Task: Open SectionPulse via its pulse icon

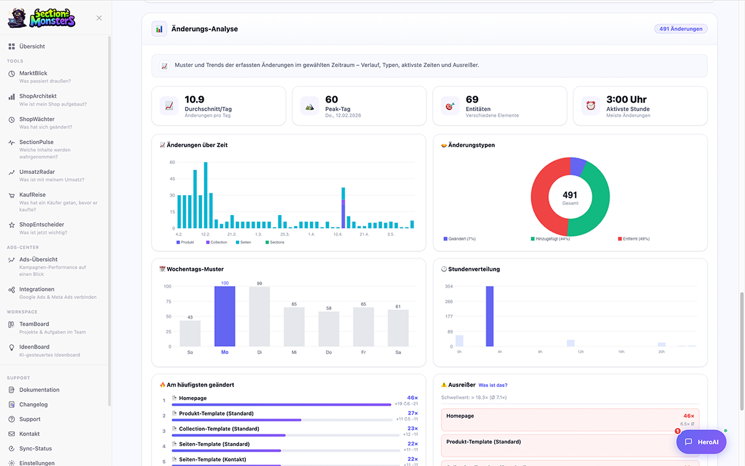Action: [x=12, y=142]
